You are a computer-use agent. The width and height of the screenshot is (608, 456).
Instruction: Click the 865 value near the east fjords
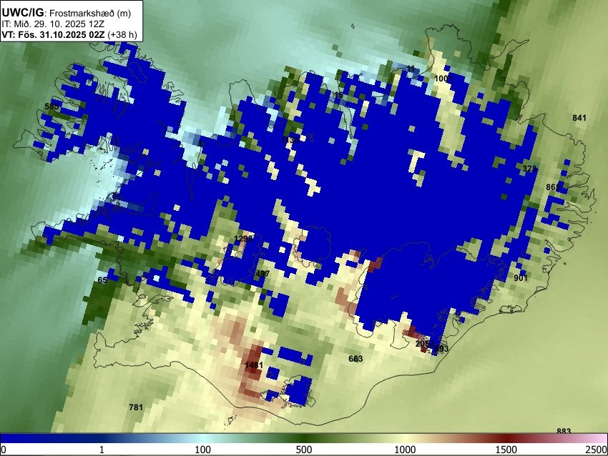click(553, 187)
